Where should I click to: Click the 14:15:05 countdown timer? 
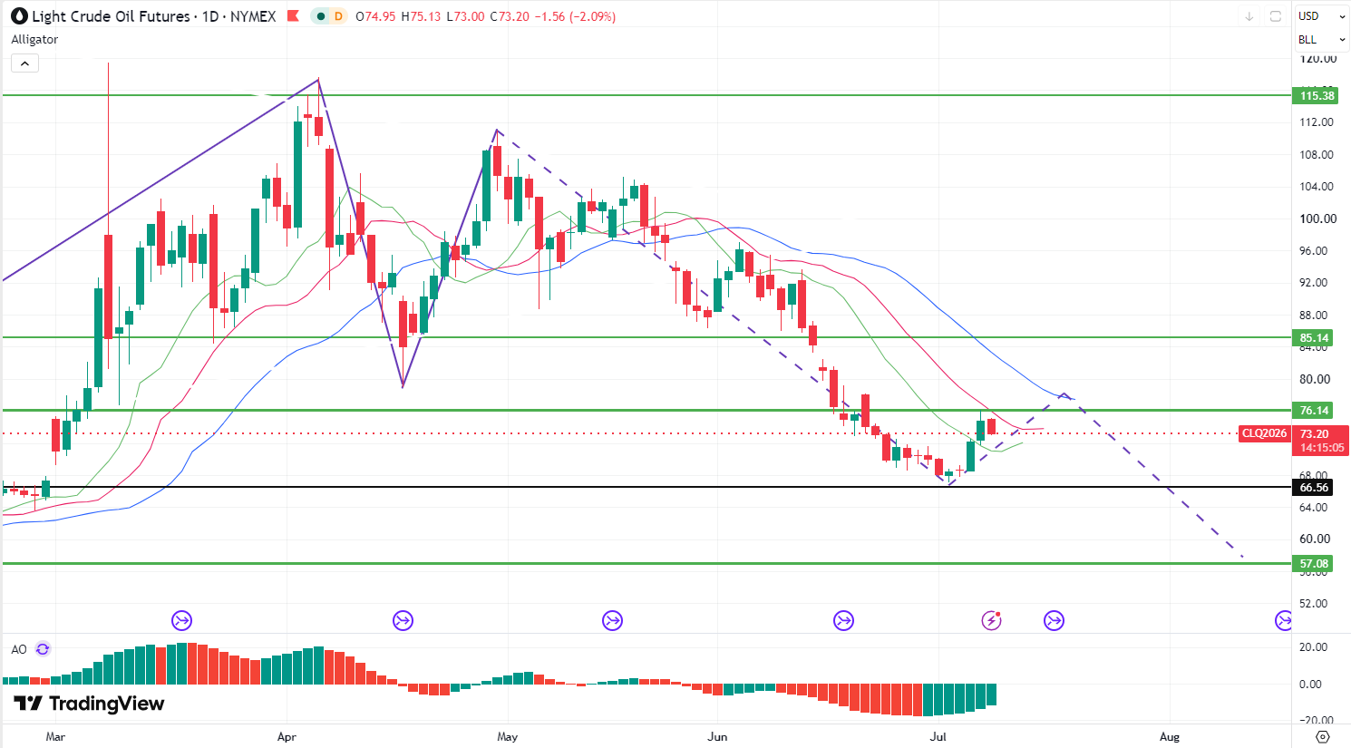click(1322, 448)
